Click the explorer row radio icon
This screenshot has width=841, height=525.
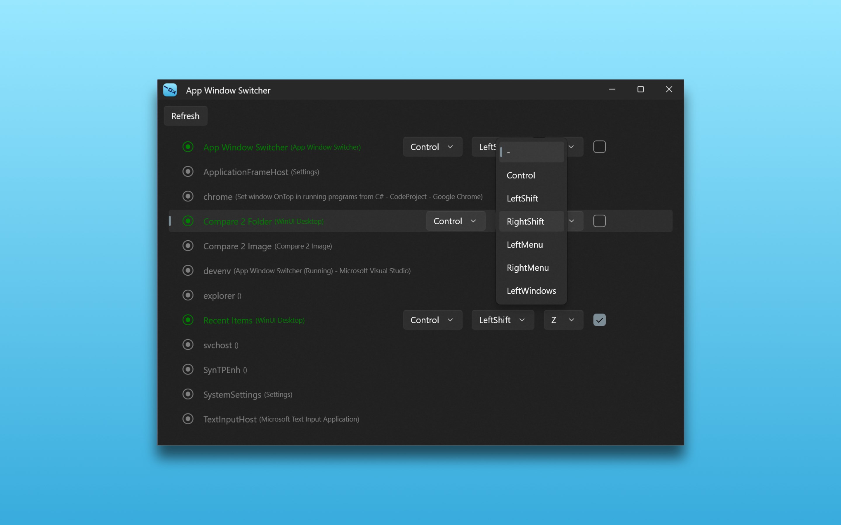(188, 295)
